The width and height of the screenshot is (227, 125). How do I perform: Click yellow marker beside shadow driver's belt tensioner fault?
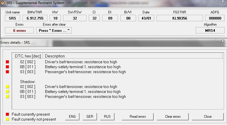[x=7, y=87]
